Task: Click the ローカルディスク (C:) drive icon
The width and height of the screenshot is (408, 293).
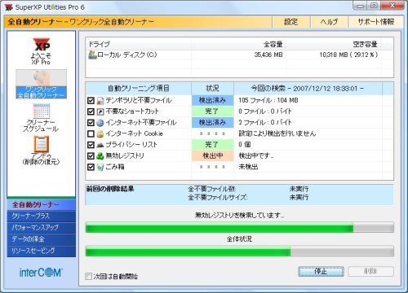Action: (x=92, y=55)
